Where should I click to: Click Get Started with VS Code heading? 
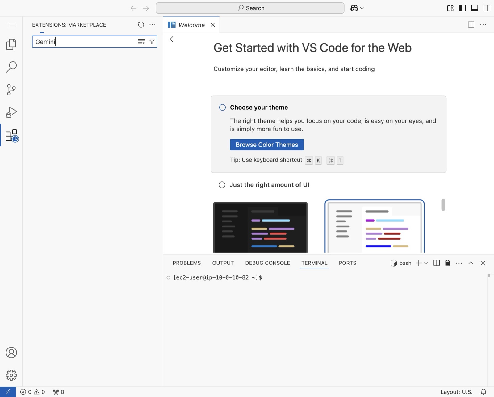tap(312, 48)
